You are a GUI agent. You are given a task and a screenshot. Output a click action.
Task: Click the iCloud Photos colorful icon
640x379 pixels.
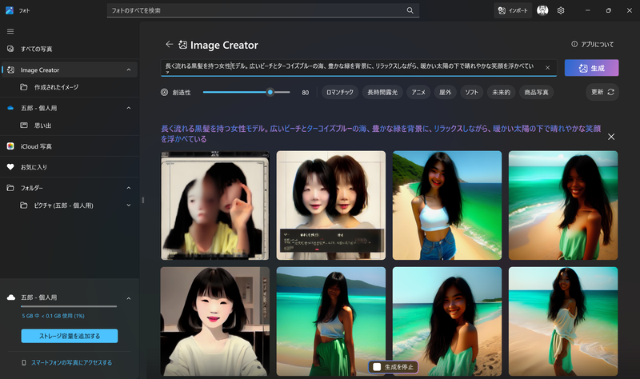point(10,146)
